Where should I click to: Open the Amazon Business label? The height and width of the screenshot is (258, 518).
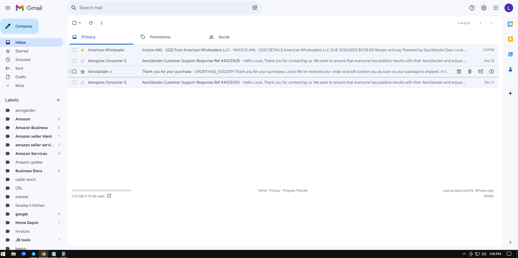click(31, 128)
